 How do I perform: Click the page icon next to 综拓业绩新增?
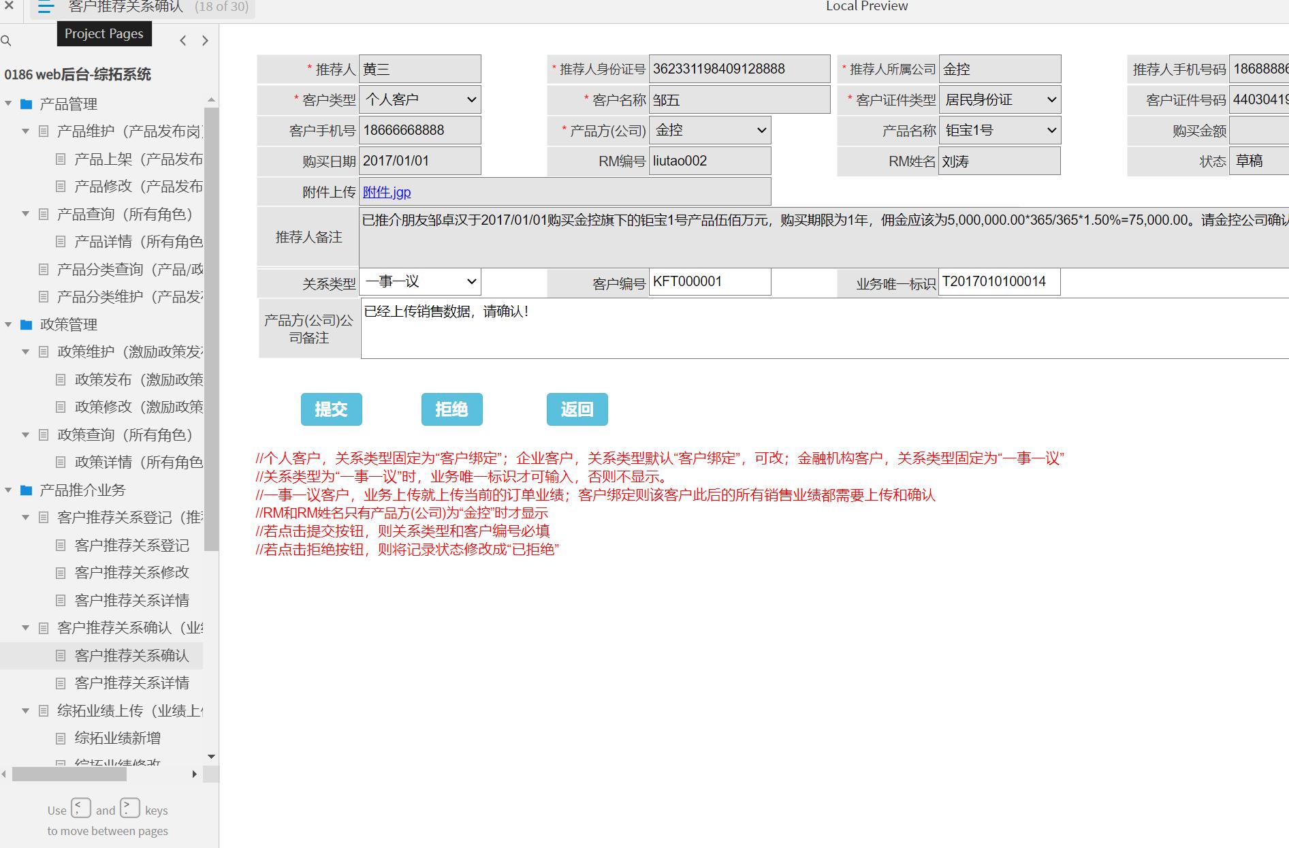point(61,738)
